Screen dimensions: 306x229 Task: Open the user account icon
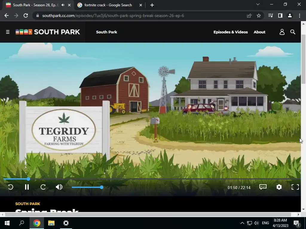point(282,32)
